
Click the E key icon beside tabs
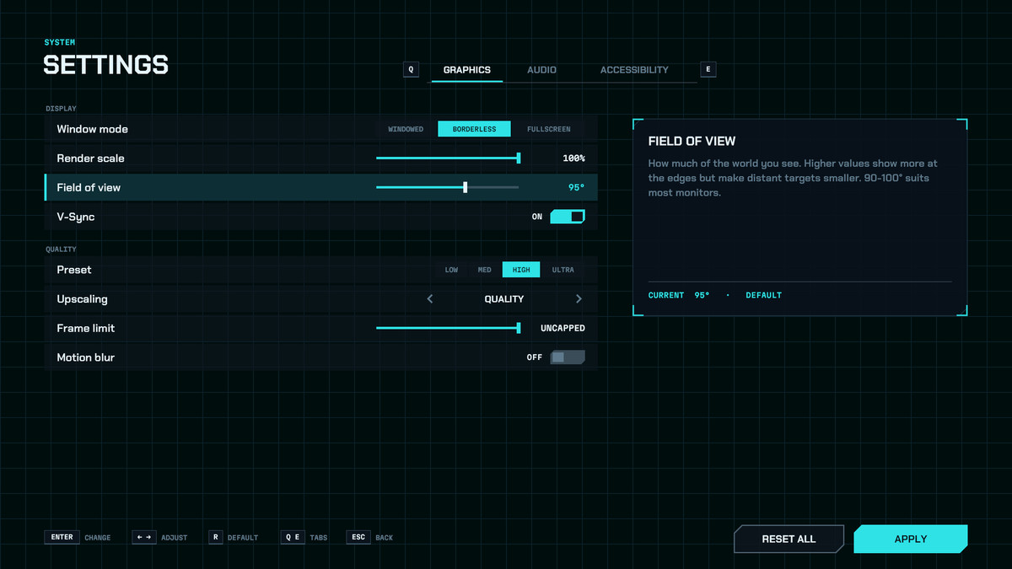(708, 70)
